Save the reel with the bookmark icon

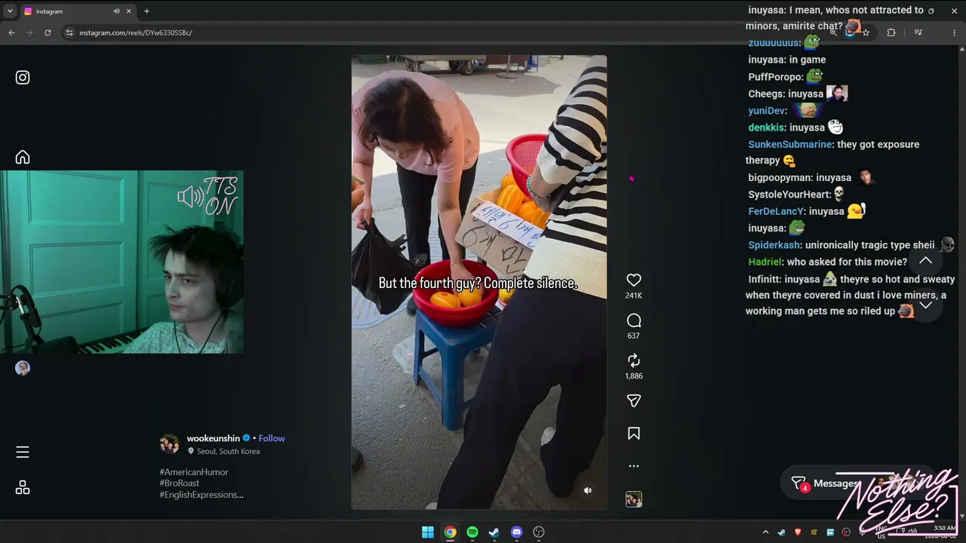(x=634, y=434)
